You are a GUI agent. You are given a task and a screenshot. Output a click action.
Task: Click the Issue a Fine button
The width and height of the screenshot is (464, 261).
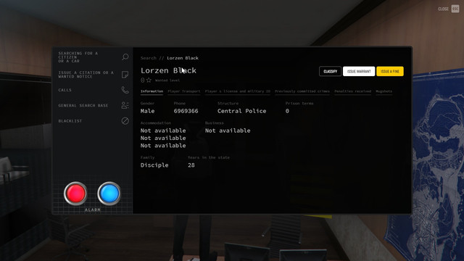[x=390, y=71]
